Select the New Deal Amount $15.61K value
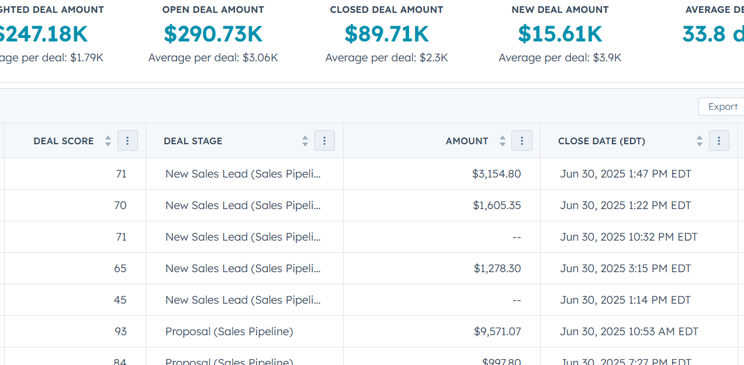The height and width of the screenshot is (365, 744). pyautogui.click(x=560, y=34)
